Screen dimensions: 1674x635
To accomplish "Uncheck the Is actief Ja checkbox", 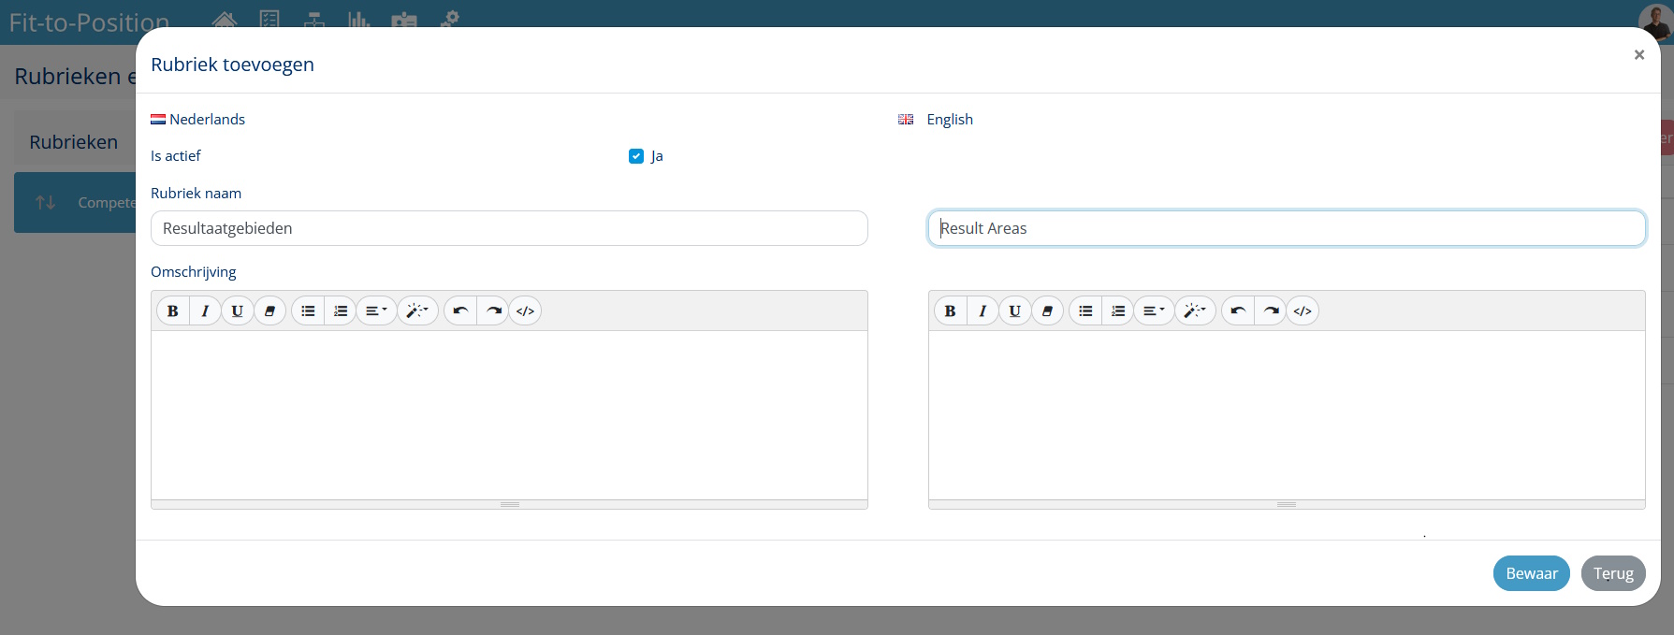I will click(x=636, y=156).
